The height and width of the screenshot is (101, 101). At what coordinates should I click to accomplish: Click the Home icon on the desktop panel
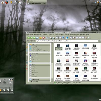[3, 2]
